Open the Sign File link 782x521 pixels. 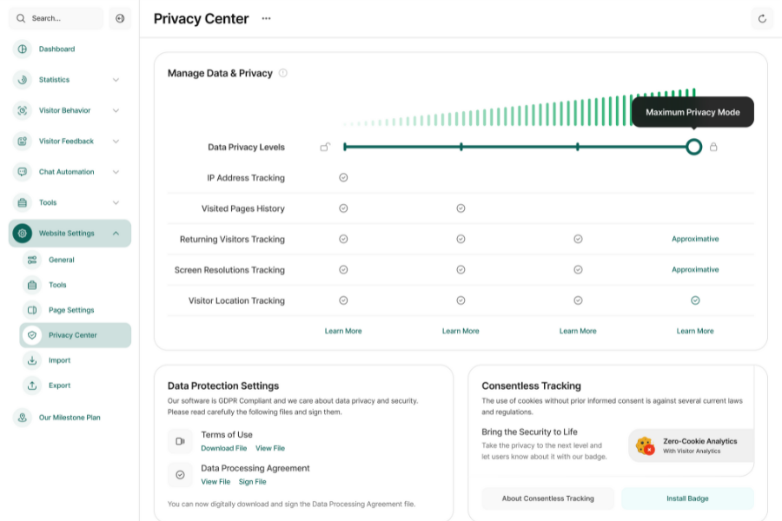tap(252, 482)
